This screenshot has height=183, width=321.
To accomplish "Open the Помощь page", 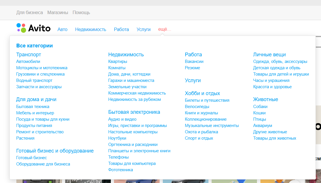I will [x=82, y=12].
